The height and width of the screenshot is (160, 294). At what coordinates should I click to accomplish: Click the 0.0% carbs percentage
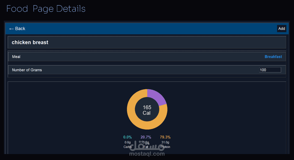(128, 137)
